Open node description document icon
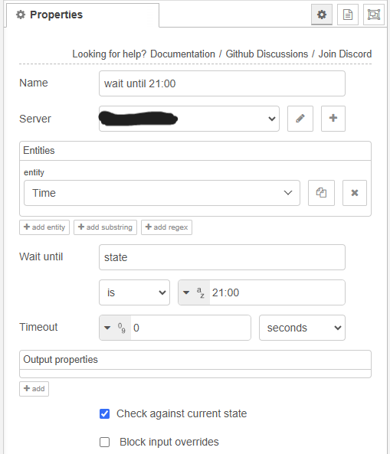The height and width of the screenshot is (454, 390). [348, 15]
